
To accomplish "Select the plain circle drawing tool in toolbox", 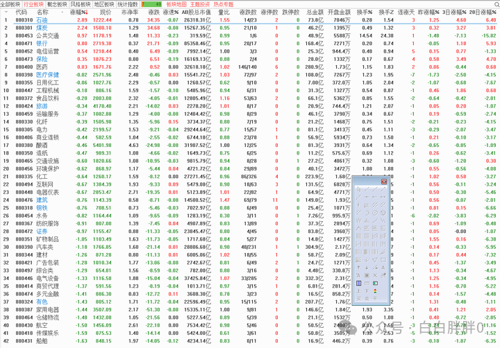I will (x=375, y=213).
